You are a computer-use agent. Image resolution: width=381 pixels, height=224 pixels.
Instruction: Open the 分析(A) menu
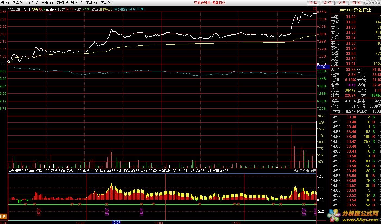tap(47, 3)
